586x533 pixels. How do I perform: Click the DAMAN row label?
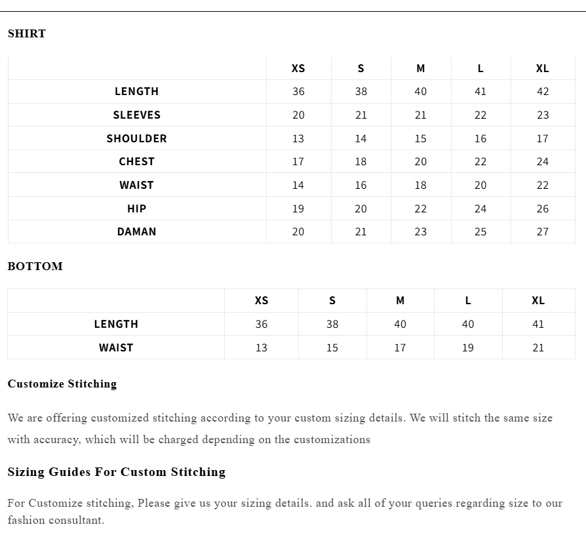(137, 231)
